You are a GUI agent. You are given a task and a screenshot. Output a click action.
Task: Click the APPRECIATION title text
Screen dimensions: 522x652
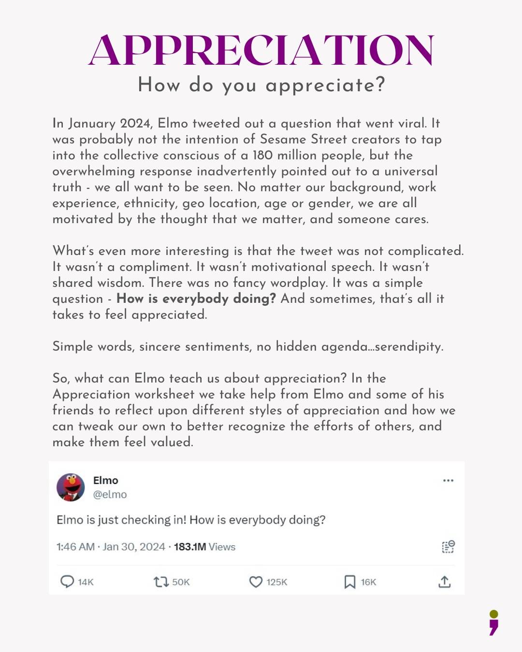(261, 50)
